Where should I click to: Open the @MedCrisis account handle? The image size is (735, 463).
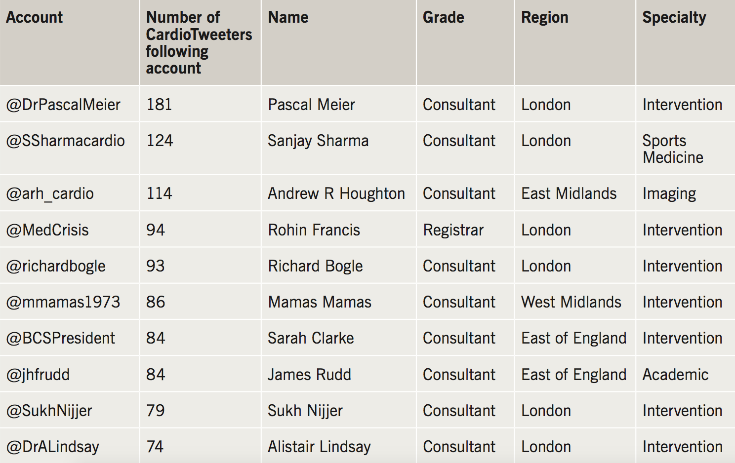pos(47,230)
